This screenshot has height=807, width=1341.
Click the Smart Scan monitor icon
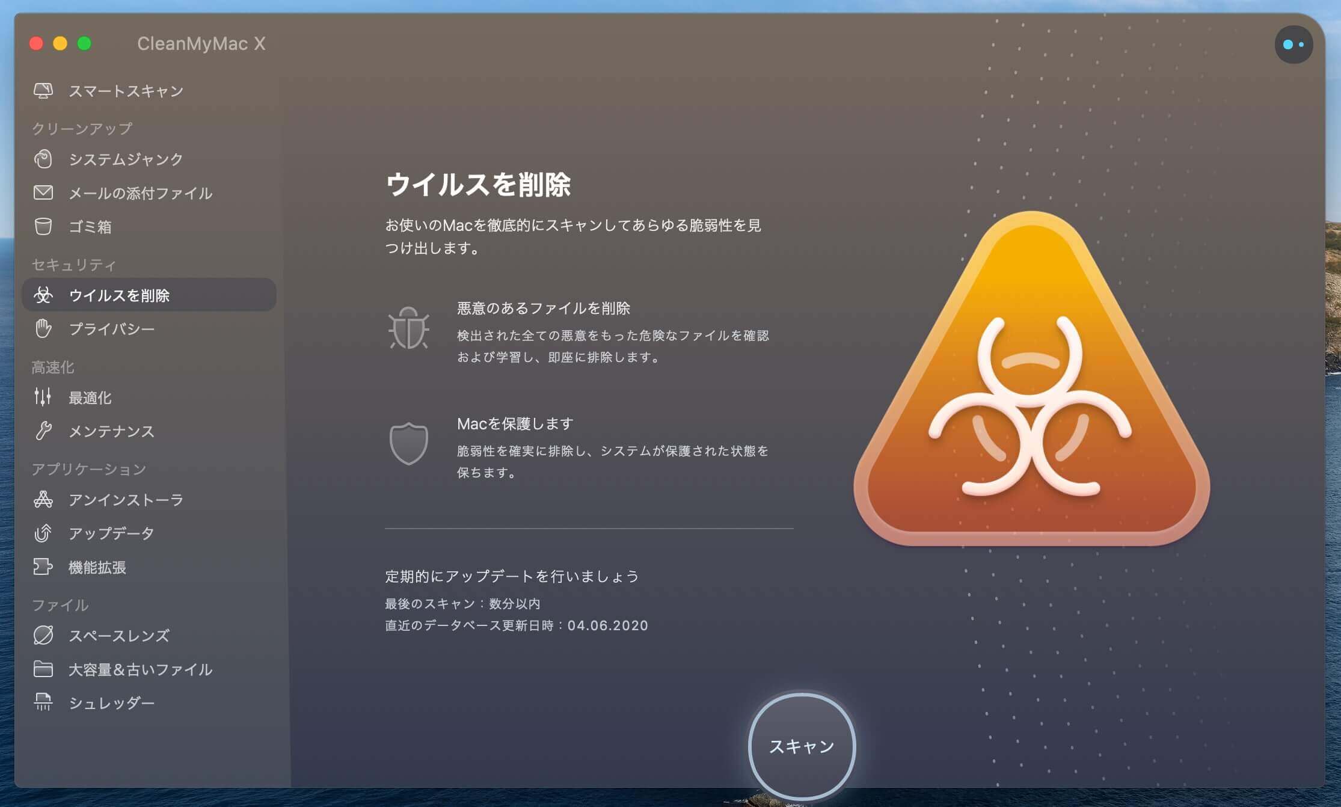(43, 91)
